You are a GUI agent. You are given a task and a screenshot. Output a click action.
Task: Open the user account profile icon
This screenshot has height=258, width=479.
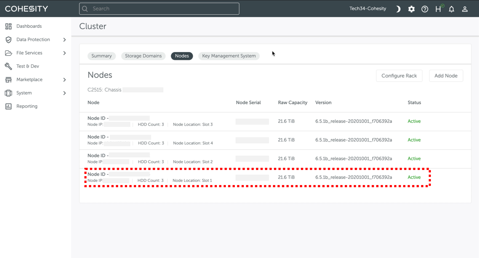click(465, 9)
